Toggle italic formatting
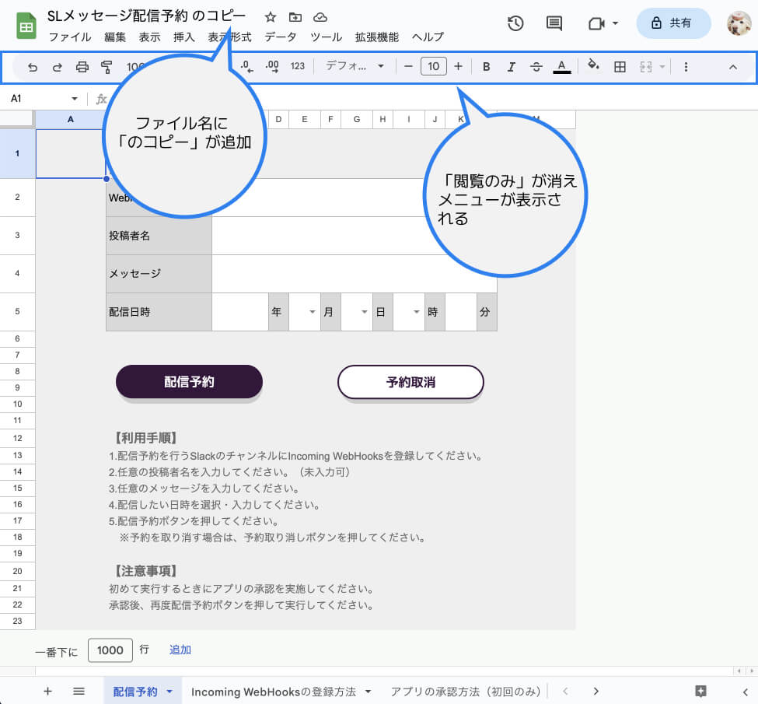 click(x=511, y=67)
